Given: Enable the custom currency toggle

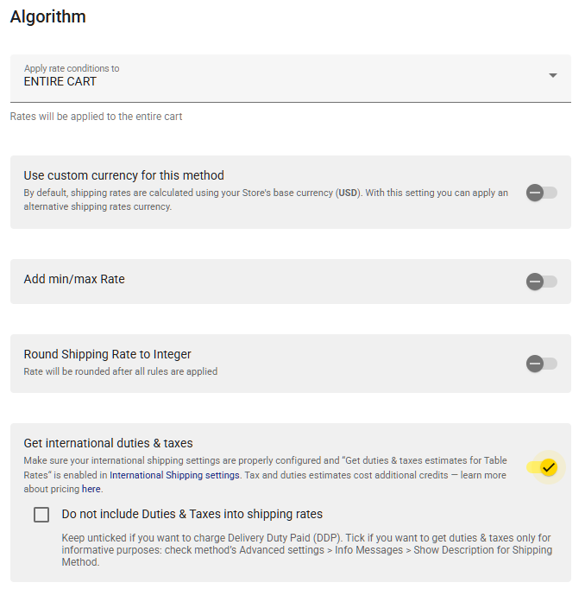Looking at the screenshot, I should pos(542,193).
